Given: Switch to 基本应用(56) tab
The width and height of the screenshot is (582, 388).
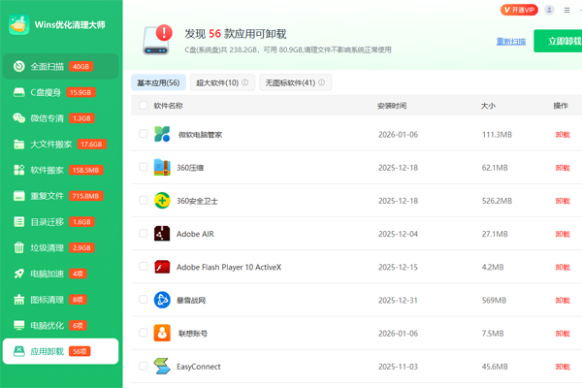Looking at the screenshot, I should 158,82.
